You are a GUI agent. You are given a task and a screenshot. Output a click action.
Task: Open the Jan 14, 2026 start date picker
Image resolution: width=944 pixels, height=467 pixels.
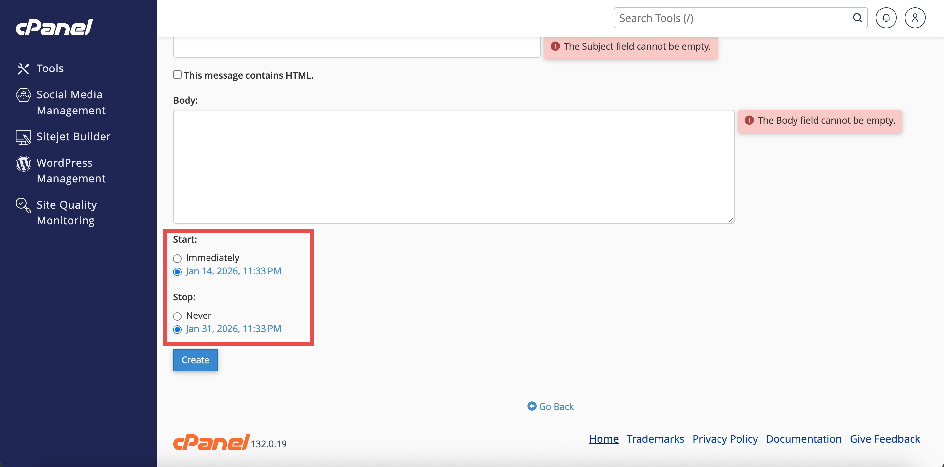[233, 271]
